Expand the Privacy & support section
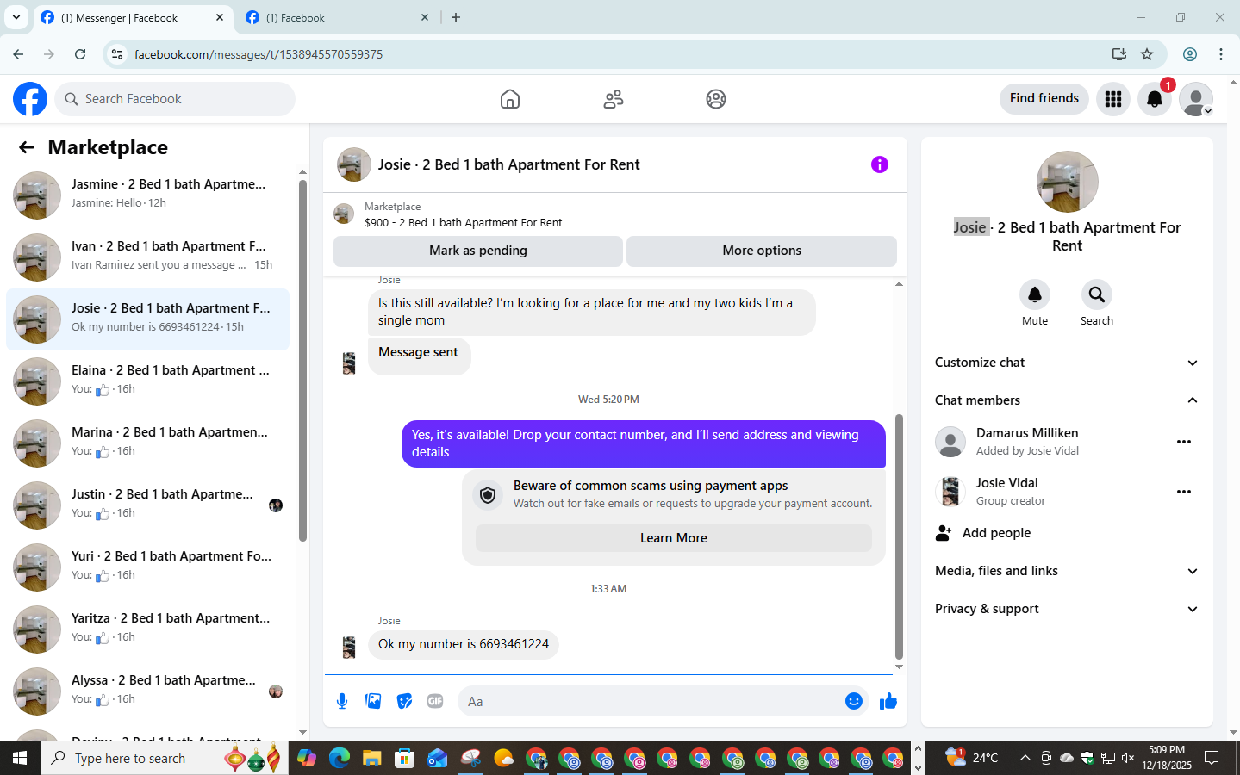The height and width of the screenshot is (775, 1240). pos(1067,609)
